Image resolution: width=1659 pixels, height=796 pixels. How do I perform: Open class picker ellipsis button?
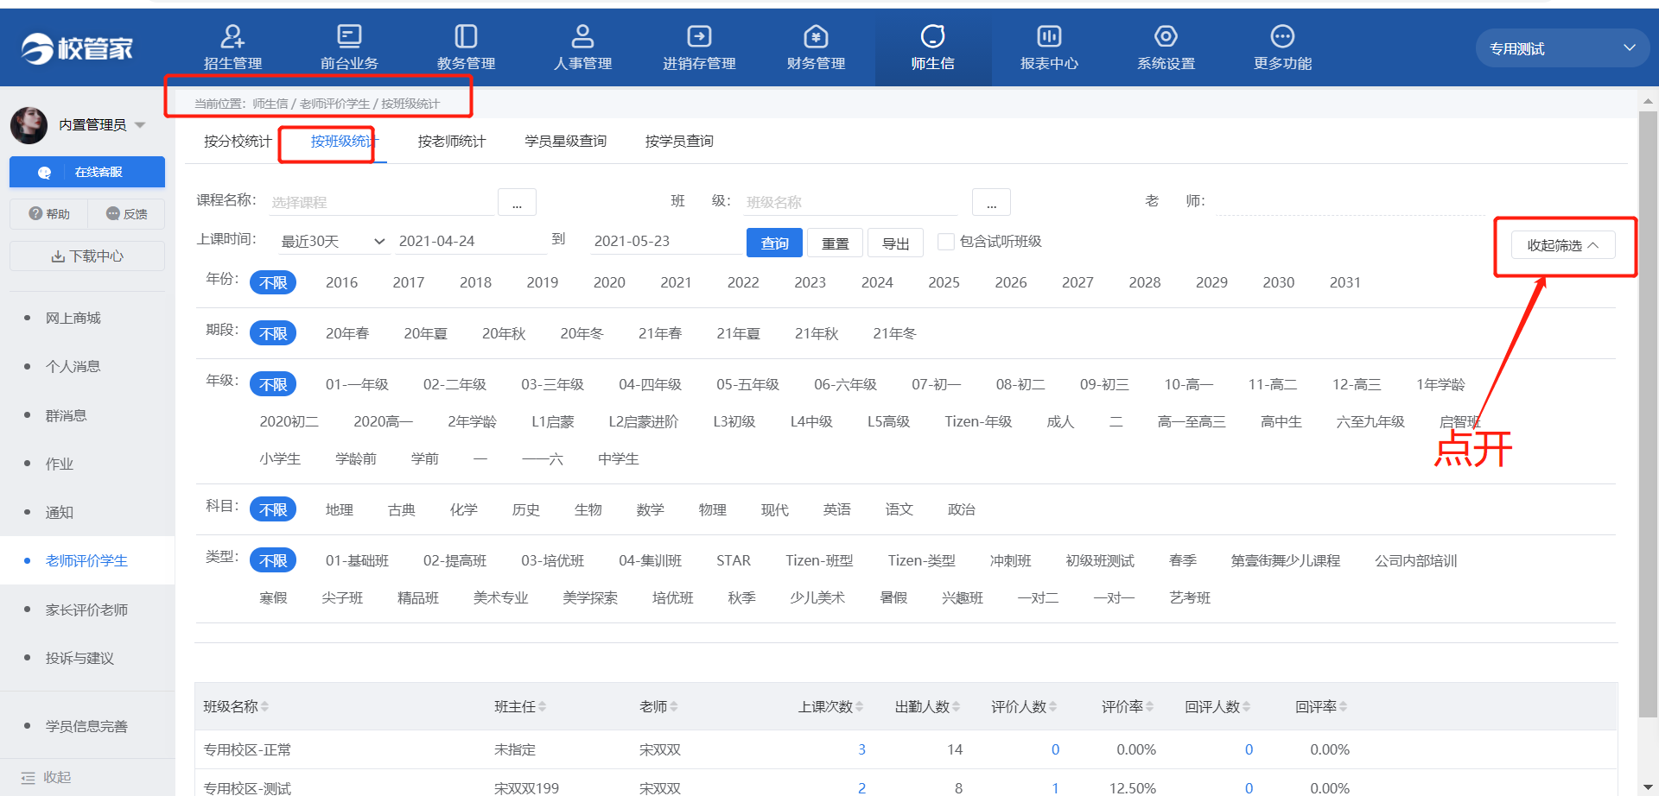tap(991, 202)
